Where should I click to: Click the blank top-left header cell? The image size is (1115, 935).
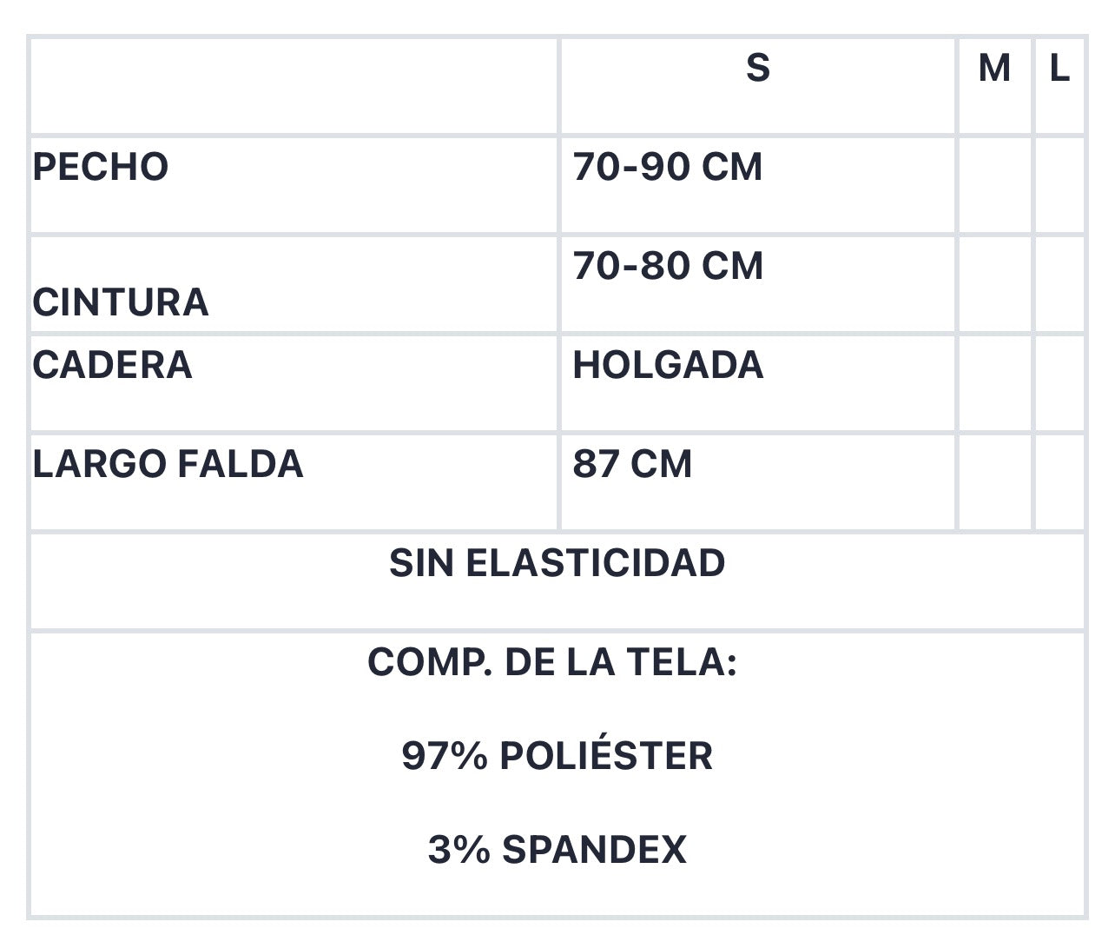point(294,86)
